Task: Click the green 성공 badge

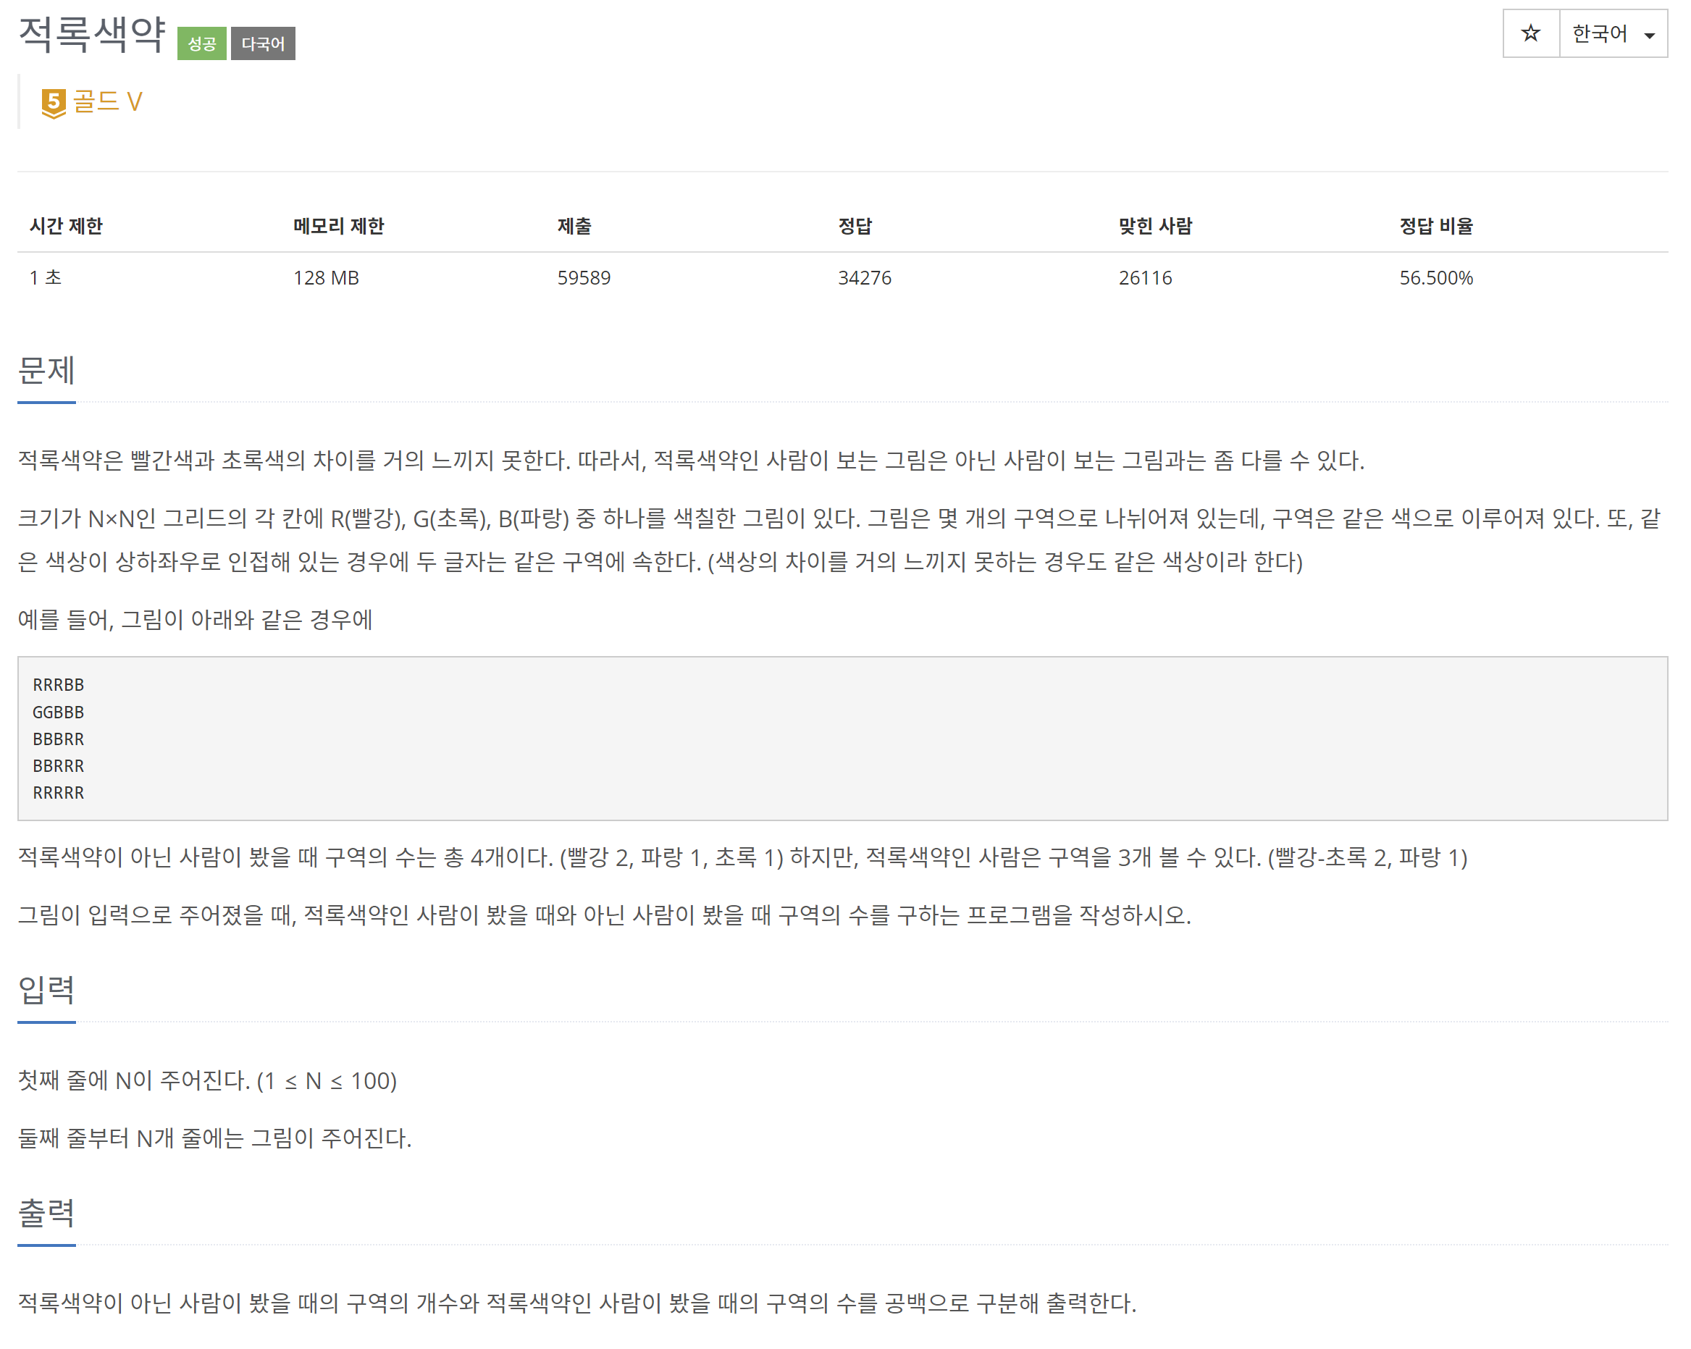Action: click(201, 43)
